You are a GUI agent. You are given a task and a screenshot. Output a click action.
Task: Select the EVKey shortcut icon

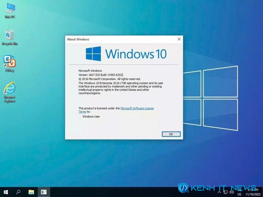pyautogui.click(x=10, y=63)
